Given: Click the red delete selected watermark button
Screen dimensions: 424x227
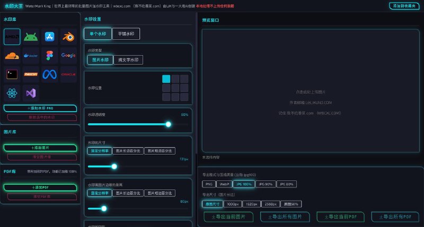Looking at the screenshot, I should coord(42,117).
